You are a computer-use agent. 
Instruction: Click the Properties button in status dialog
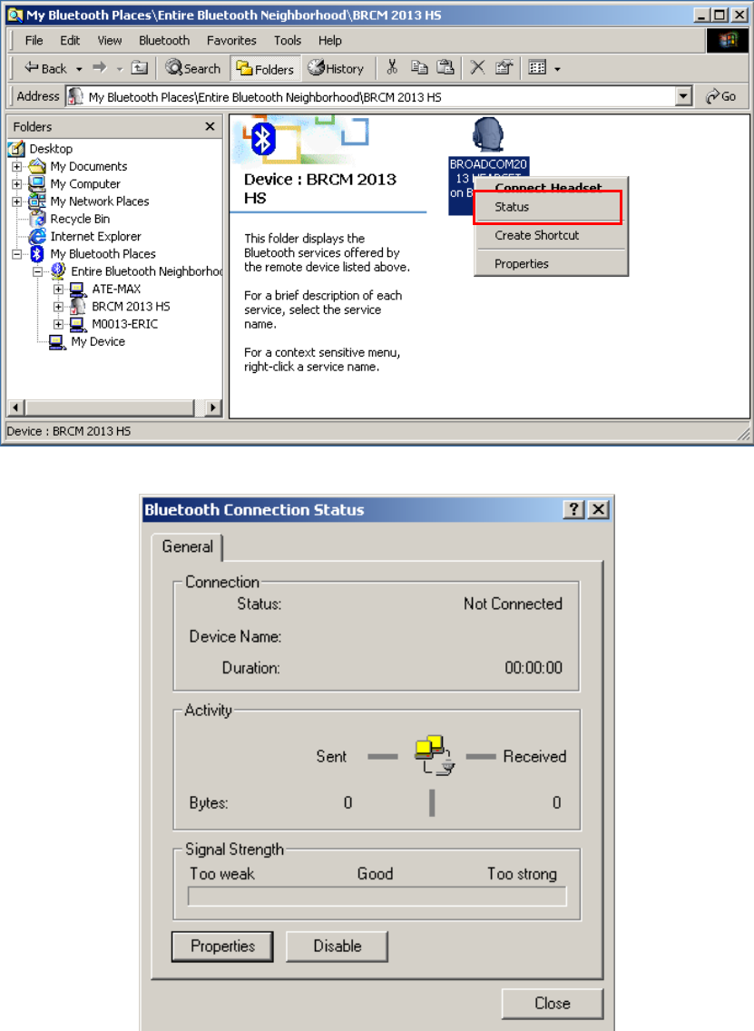pos(222,947)
